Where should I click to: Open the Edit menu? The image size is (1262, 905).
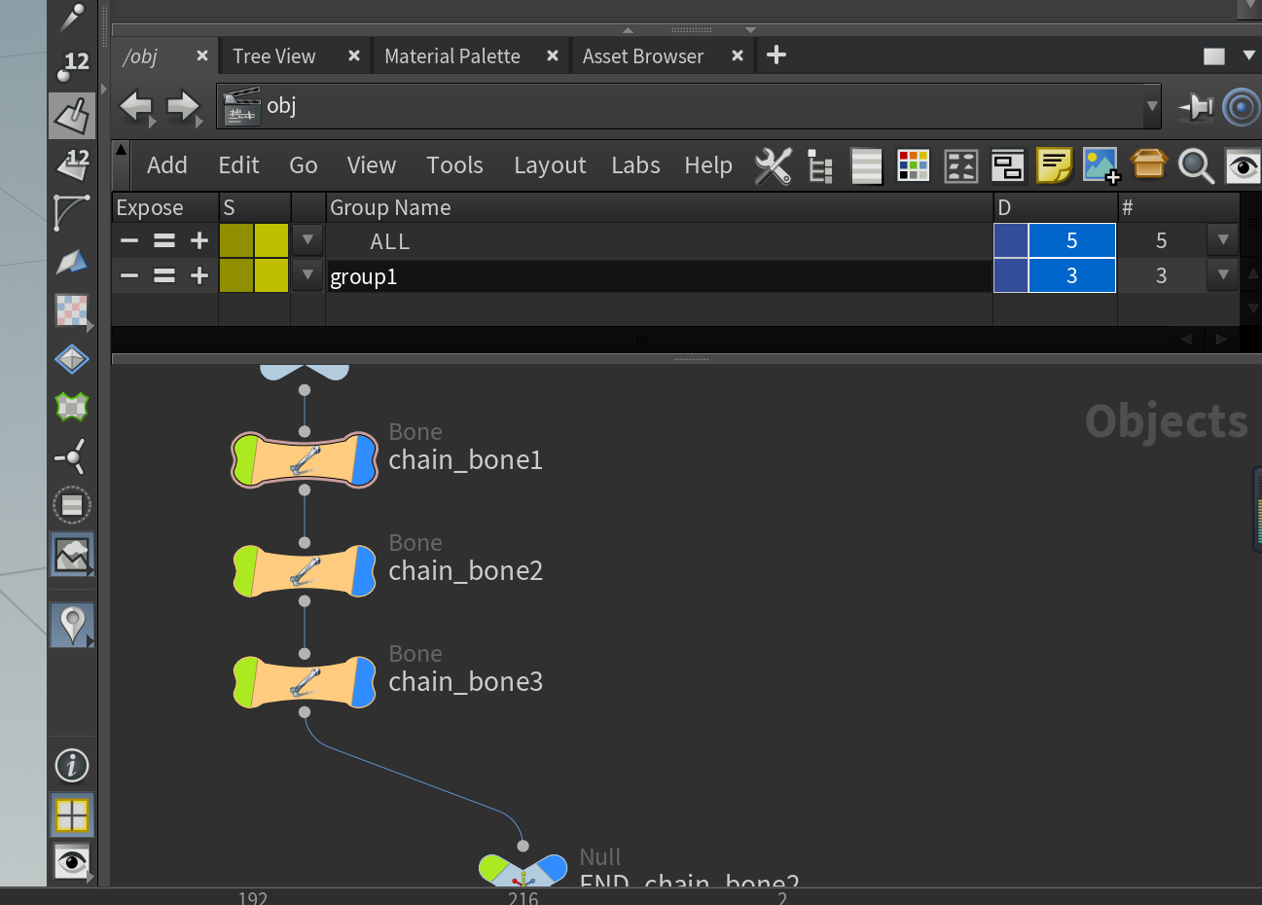coord(238,165)
